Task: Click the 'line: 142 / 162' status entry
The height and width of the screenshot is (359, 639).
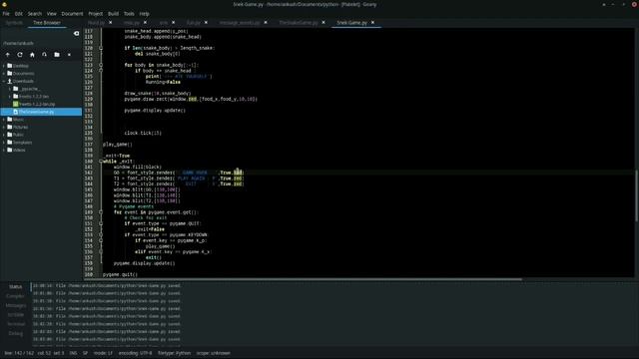Action: tap(19, 353)
